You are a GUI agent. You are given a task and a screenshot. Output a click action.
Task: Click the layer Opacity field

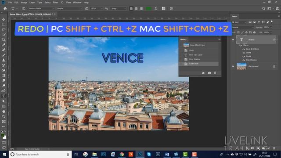pyautogui.click(x=267, y=27)
